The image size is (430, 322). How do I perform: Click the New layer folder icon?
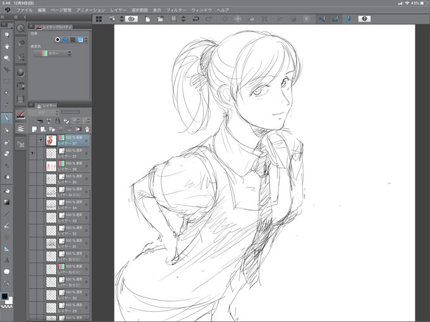pos(52,129)
